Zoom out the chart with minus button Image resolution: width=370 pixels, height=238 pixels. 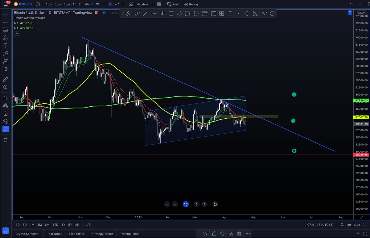pyautogui.click(x=167, y=204)
